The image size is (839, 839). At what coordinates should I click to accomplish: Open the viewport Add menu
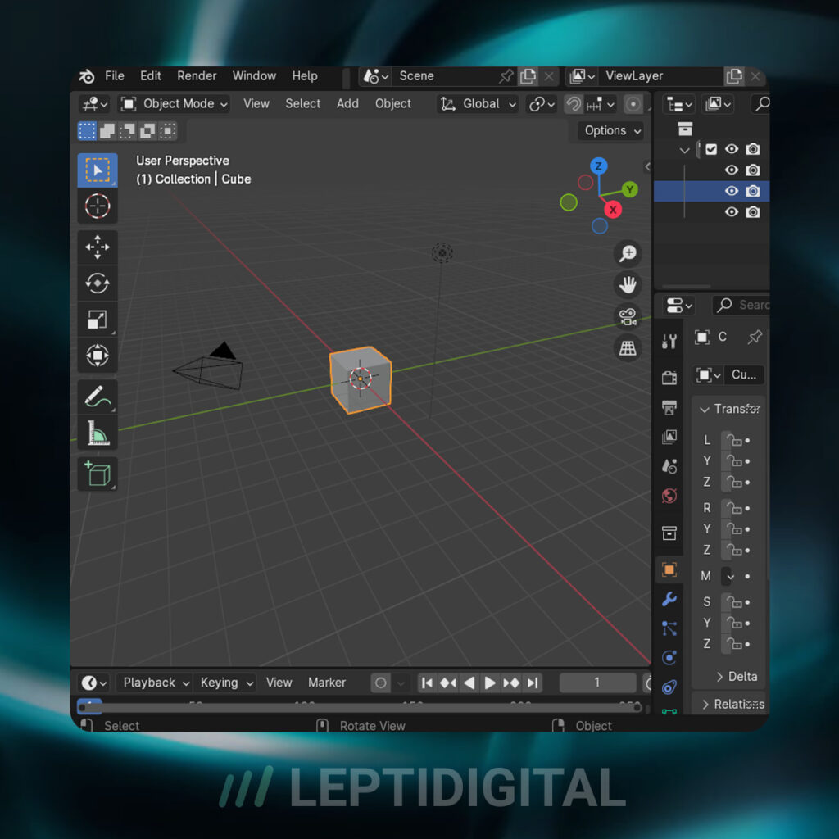347,104
